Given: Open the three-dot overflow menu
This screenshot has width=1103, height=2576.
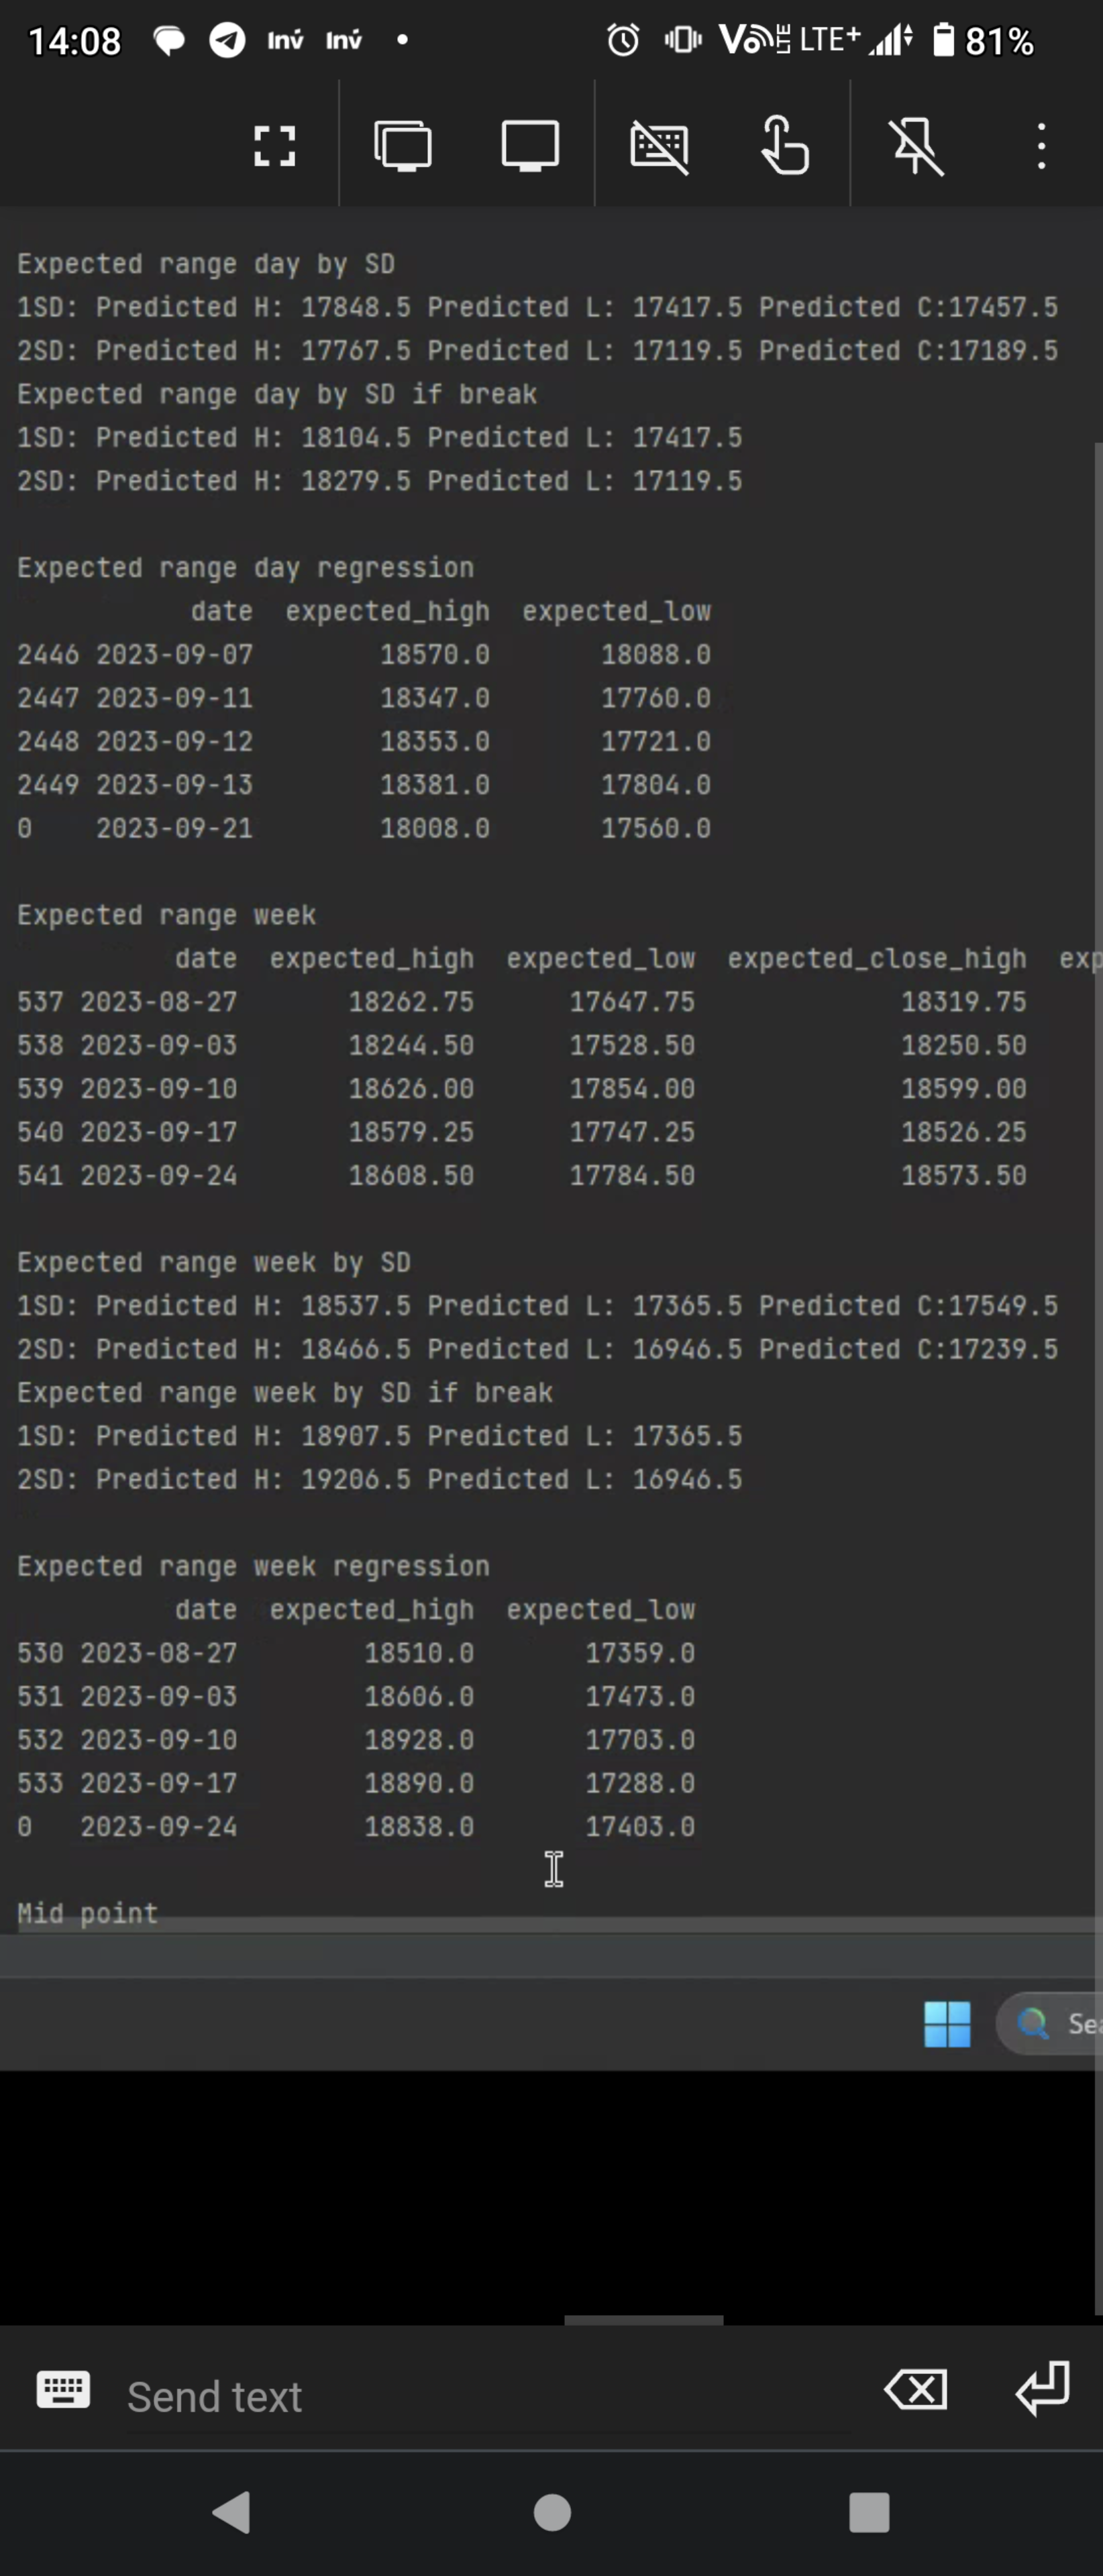Looking at the screenshot, I should pyautogui.click(x=1042, y=146).
